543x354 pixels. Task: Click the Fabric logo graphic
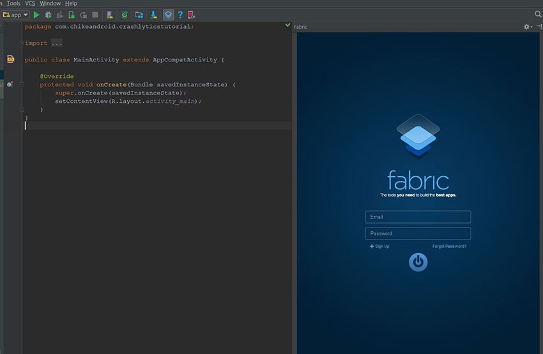(x=418, y=135)
